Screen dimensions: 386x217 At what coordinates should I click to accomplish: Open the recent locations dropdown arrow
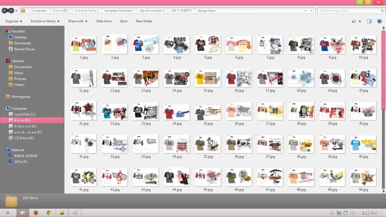(17, 11)
